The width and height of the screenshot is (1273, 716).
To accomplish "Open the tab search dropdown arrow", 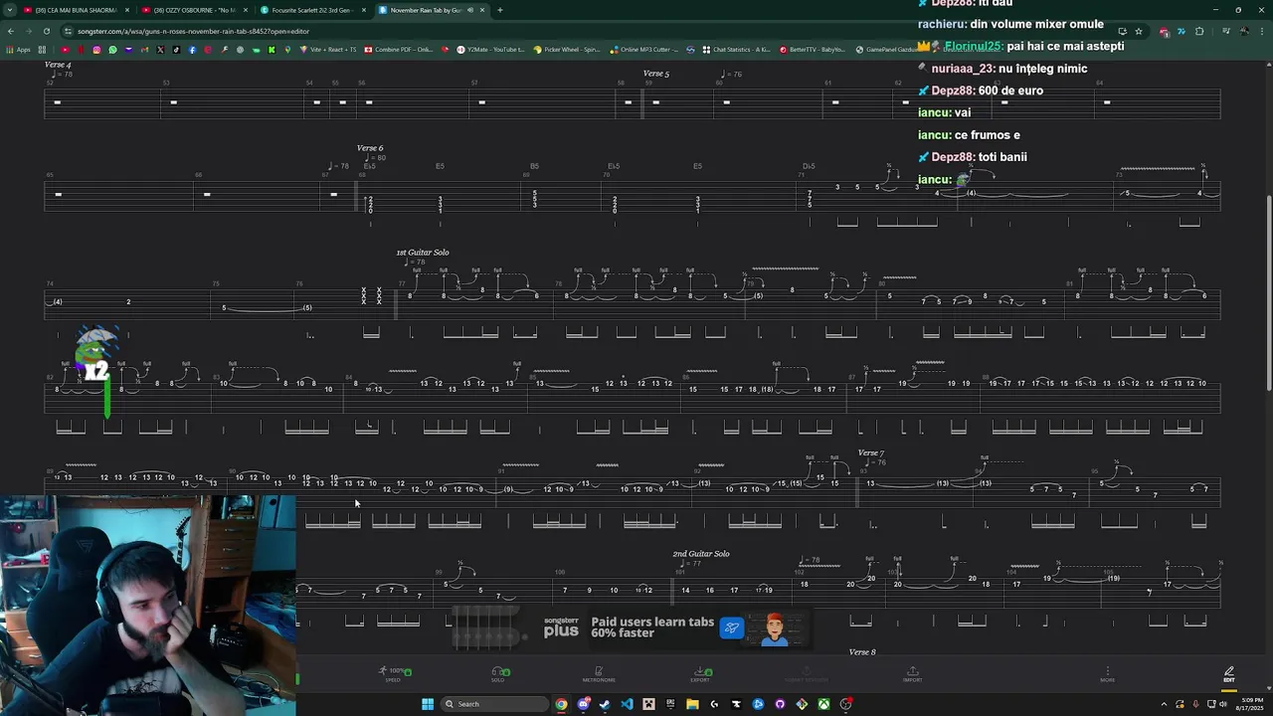I will (8, 10).
